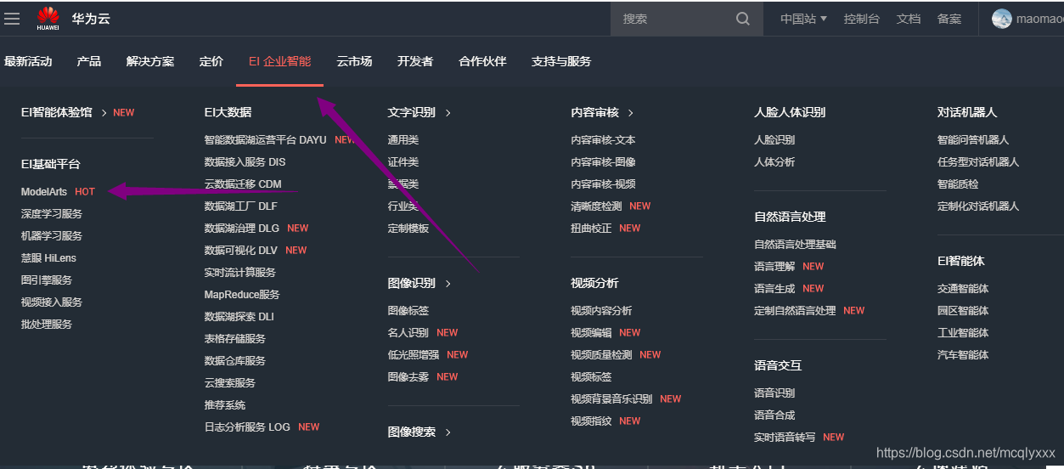Screen dimensions: 1064x469
Task: Open 深度学习服务 link
Action: tap(52, 214)
